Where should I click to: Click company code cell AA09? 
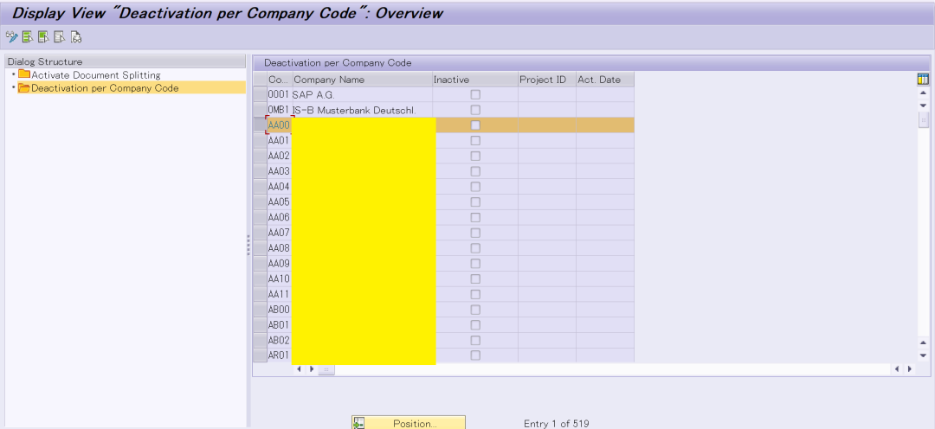click(279, 263)
